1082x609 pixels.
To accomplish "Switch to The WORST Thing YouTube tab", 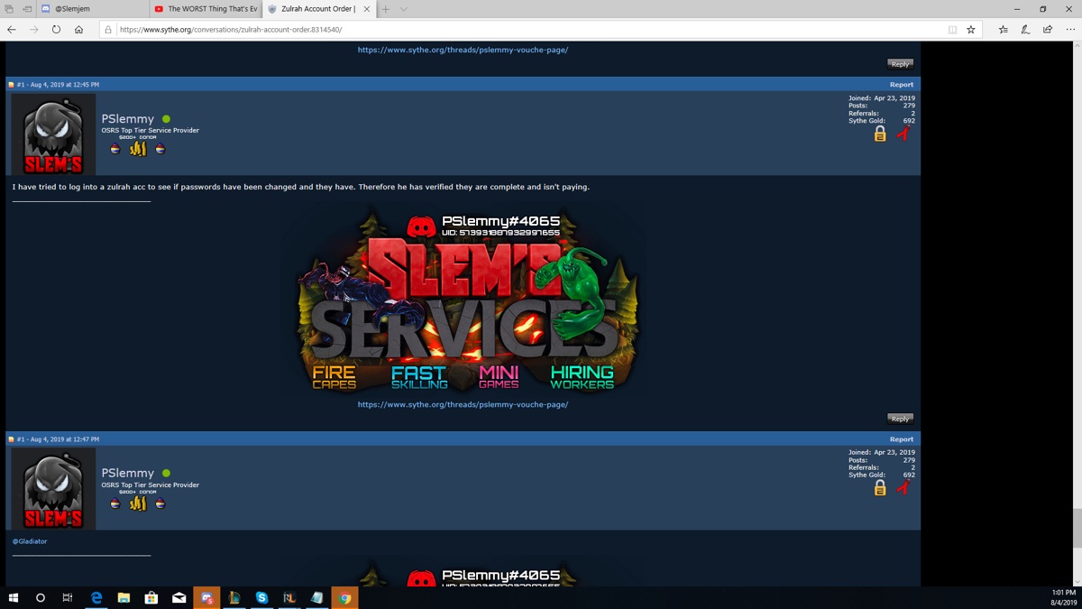I will 206,9.
